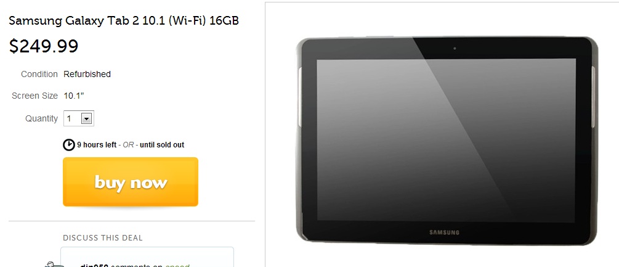Click the green link in the comment
Screen dimensions: 619x267
[177, 265]
